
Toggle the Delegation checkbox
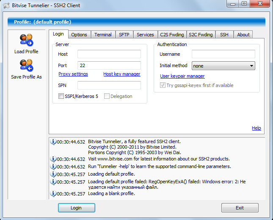107,96
